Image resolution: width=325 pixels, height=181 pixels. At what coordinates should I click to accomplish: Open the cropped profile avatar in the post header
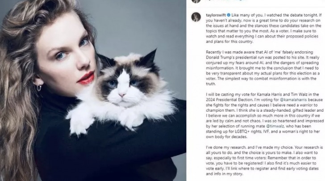click(196, 1)
